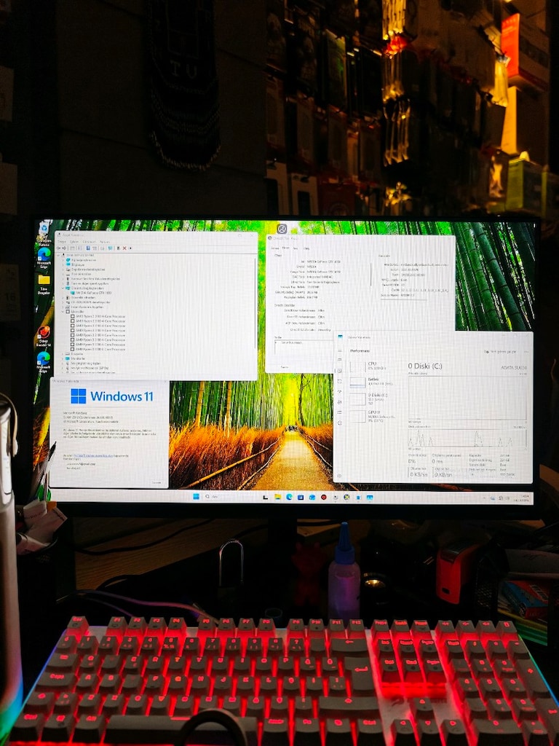Select Bellek memory in Task Manager performance list
The width and height of the screenshot is (559, 746).
[x=370, y=381]
